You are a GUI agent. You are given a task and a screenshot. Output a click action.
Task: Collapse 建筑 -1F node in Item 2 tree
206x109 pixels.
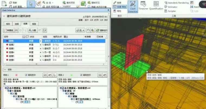coord(63,91)
